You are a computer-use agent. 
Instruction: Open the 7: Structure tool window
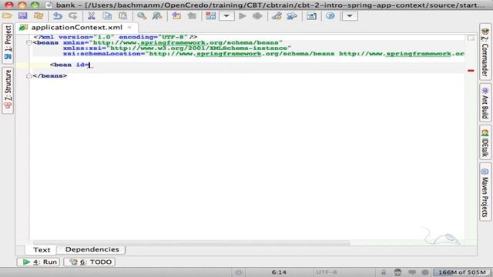tap(8, 91)
